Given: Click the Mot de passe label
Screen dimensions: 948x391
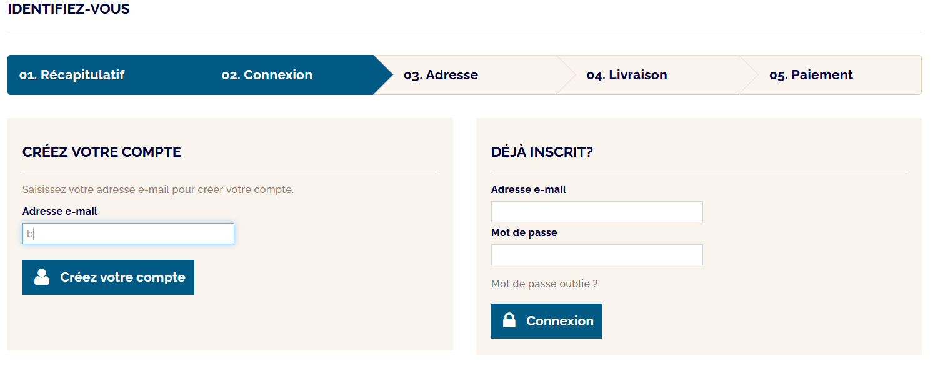Looking at the screenshot, I should click(524, 232).
